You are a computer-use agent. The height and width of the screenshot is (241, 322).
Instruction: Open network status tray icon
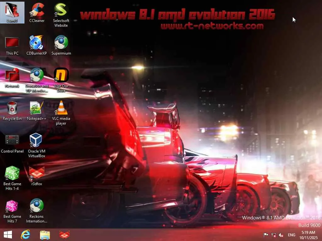pyautogui.click(x=274, y=235)
